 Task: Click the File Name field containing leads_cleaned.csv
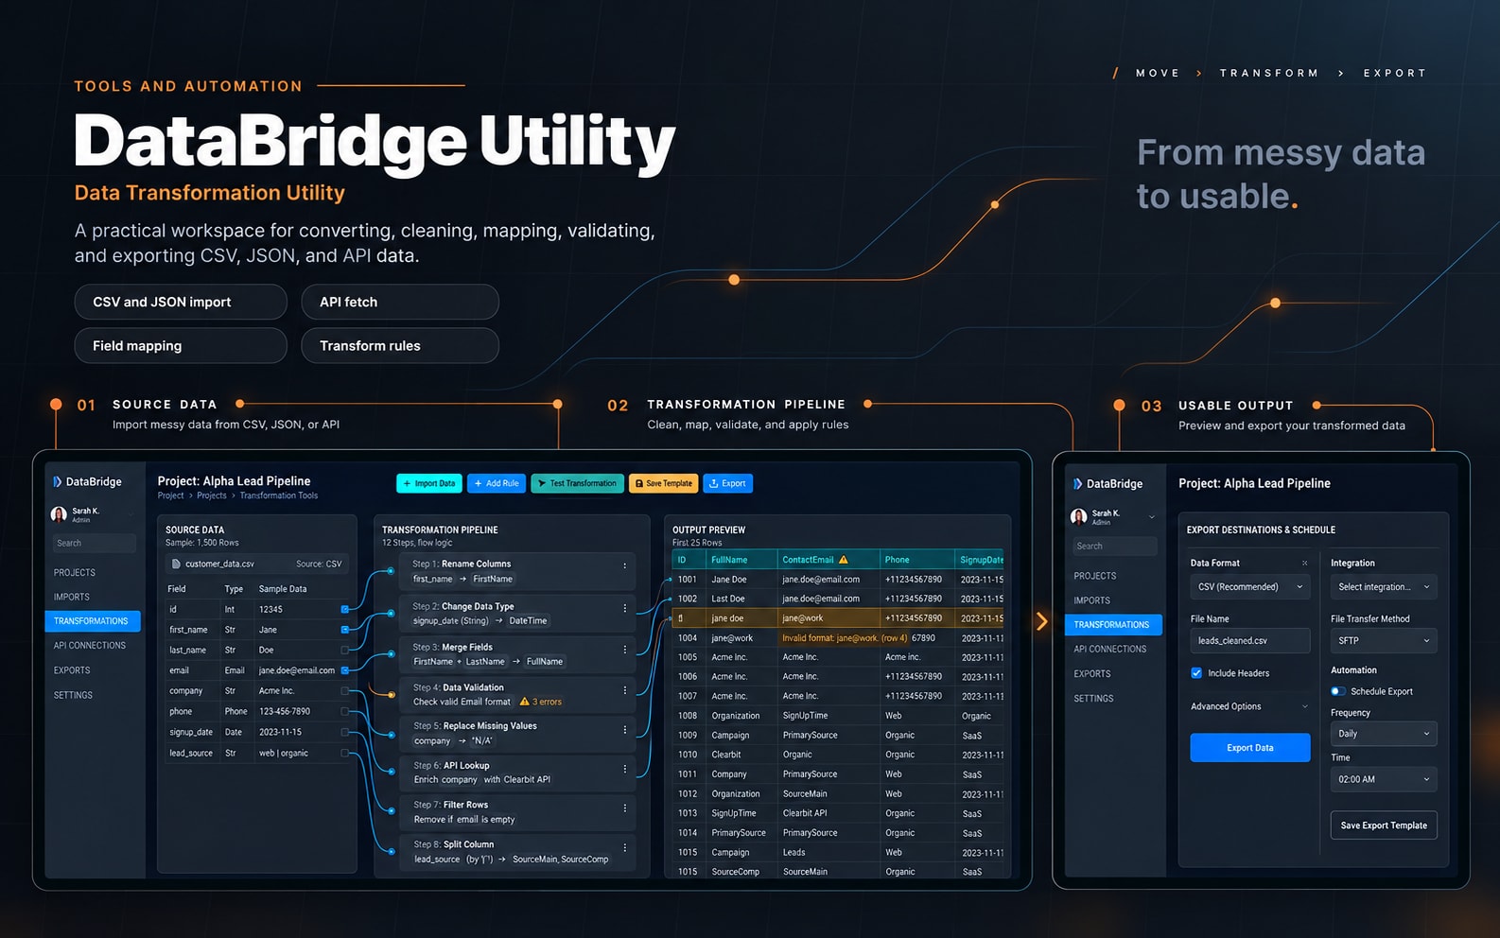tap(1250, 641)
